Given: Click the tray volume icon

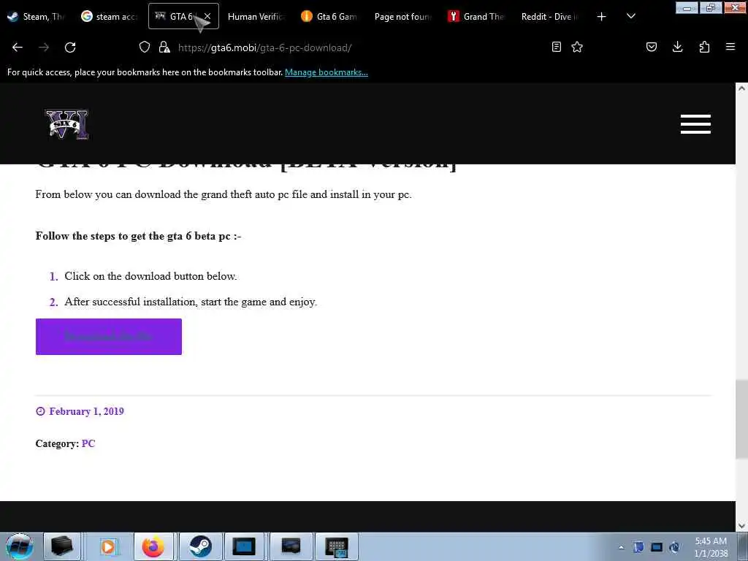Looking at the screenshot, I should [674, 547].
